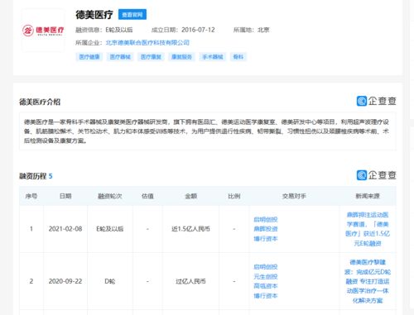Open 博行资本 investor in the 2020-09-22 row
414x315 pixels.
tap(266, 296)
